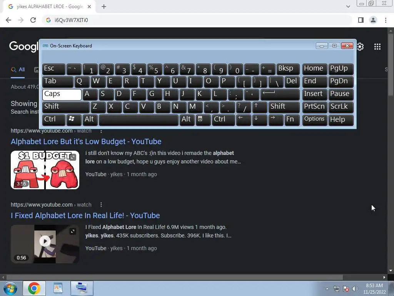The width and height of the screenshot is (394, 296).
Task: Click the Windows logo key
Action: pyautogui.click(x=74, y=120)
